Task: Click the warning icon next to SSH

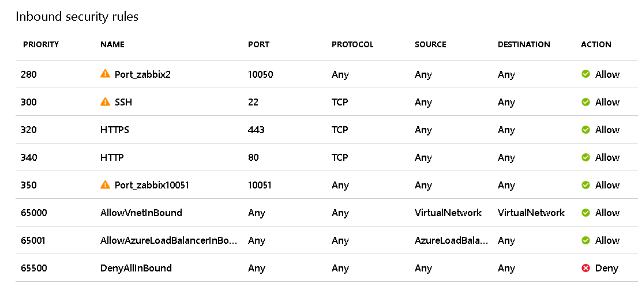Action: click(105, 101)
